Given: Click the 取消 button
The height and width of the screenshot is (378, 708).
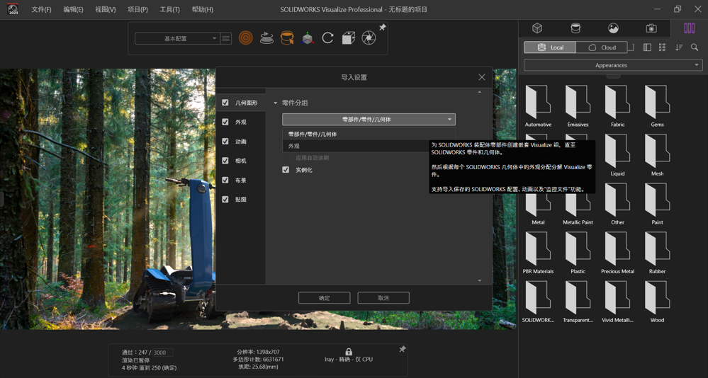Looking at the screenshot, I should [383, 298].
